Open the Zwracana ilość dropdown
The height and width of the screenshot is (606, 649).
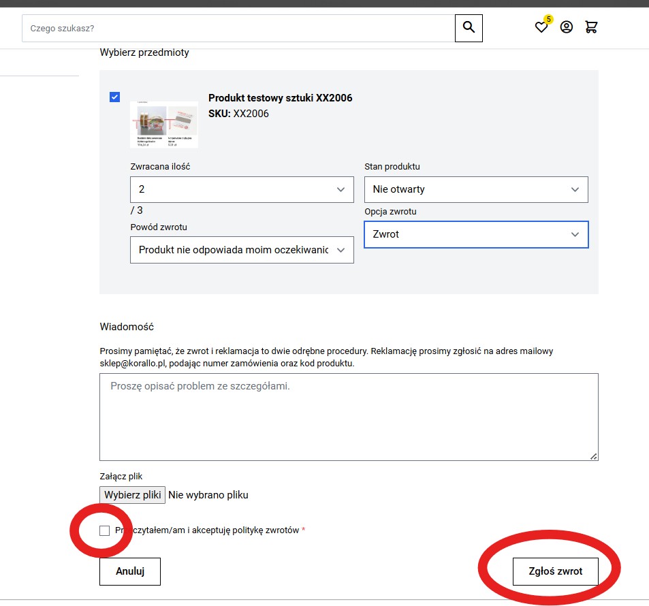242,190
